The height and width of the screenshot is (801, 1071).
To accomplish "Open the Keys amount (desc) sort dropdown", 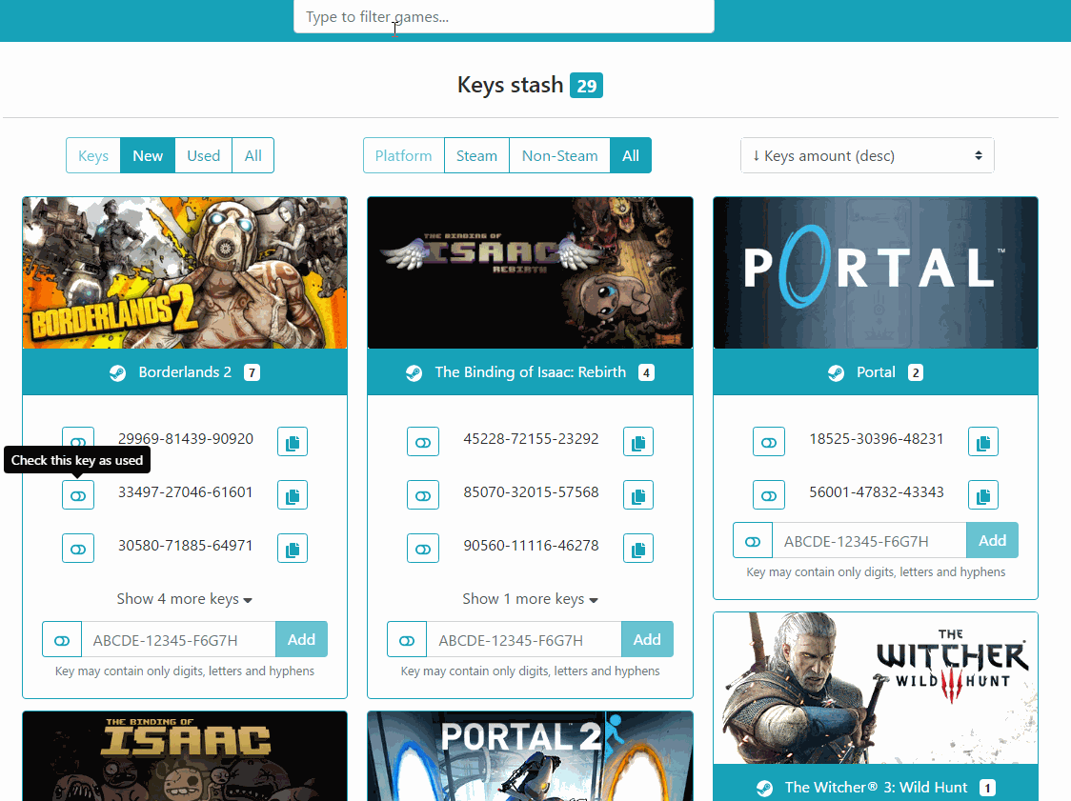I will click(x=867, y=155).
